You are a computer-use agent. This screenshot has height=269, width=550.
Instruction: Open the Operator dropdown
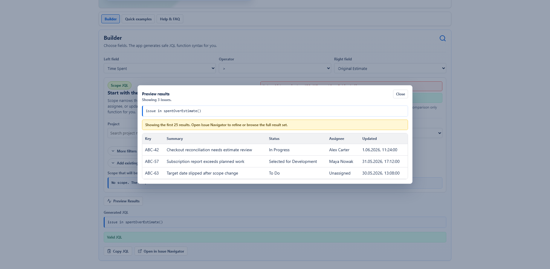(275, 68)
